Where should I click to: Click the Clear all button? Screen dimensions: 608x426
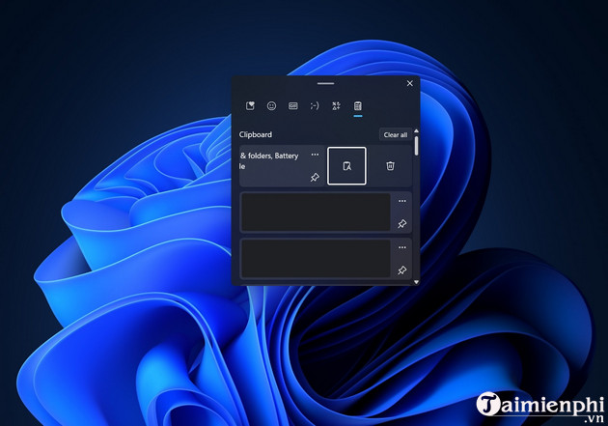(x=395, y=134)
